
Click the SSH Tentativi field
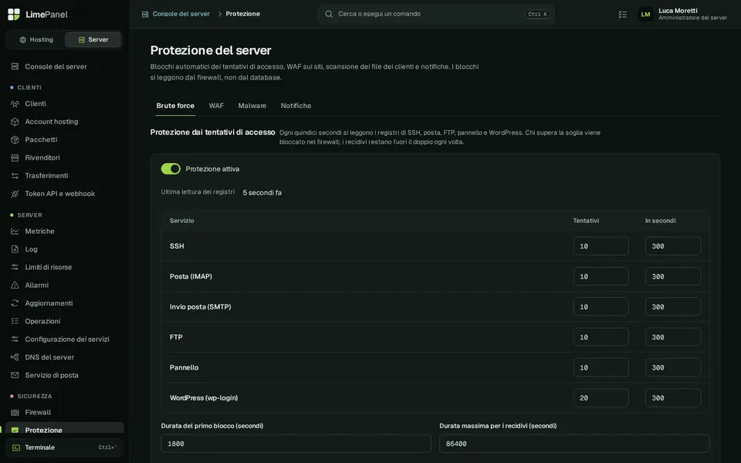[601, 246]
